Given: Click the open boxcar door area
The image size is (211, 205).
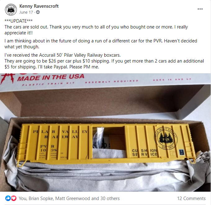Looking at the screenshot, I should coord(109,142).
